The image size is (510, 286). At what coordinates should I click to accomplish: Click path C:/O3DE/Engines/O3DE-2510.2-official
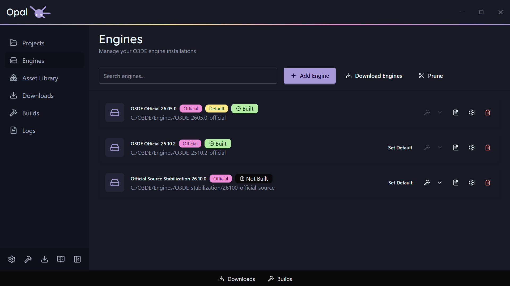pyautogui.click(x=178, y=153)
